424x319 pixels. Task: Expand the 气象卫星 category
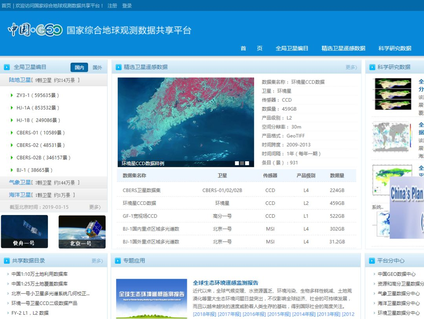pyautogui.click(x=20, y=182)
